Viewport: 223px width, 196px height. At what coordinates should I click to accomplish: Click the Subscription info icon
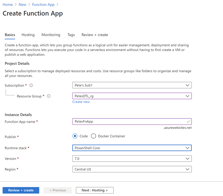click(31, 85)
